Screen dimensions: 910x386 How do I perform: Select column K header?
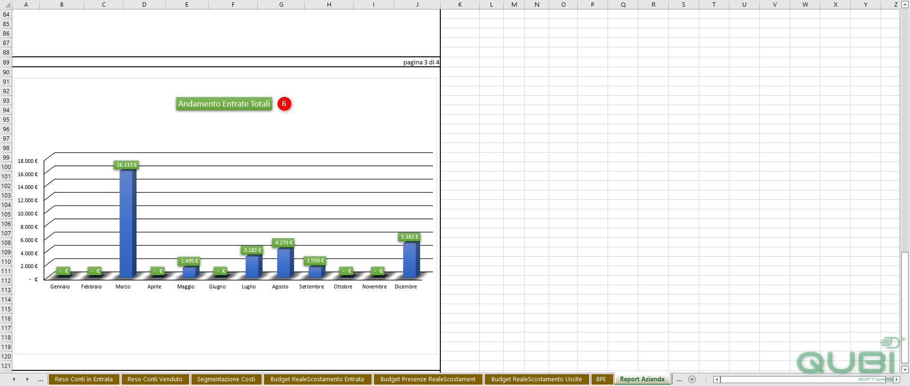tap(460, 4)
